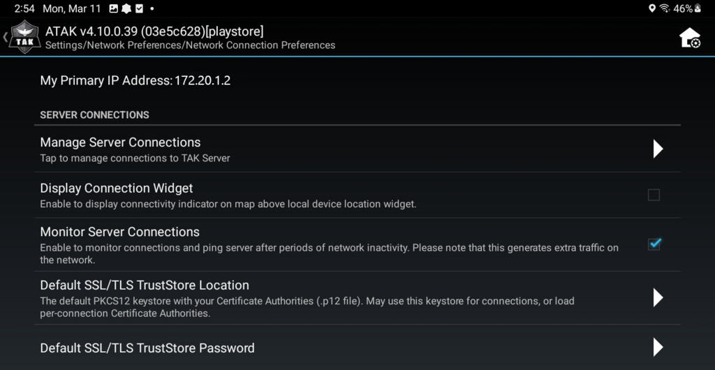This screenshot has height=370, width=715.
Task: Expand Default SSL/TLS TrustStore Location arrow
Action: point(658,297)
